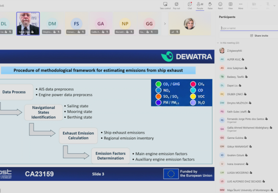Click muted mic icon beside Dapei Liu
Viewport: 278px width, 193px height.
(240, 85)
